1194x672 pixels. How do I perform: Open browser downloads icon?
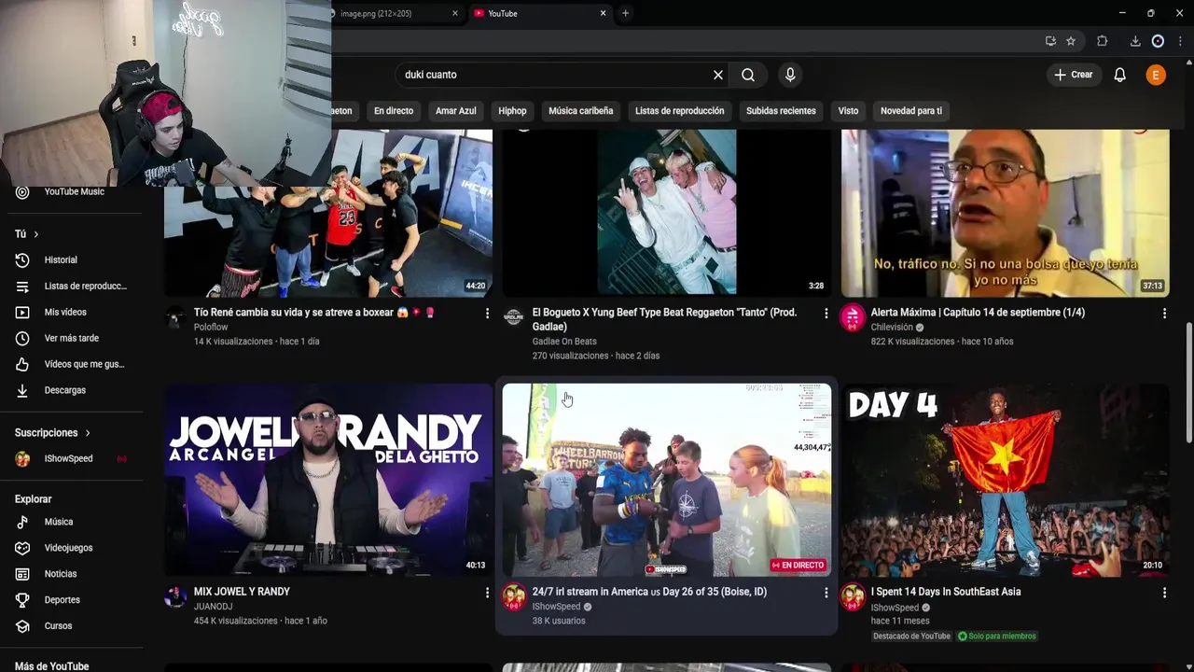(1135, 41)
